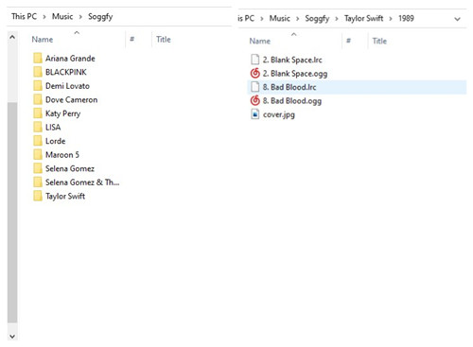Expand chevron after Taylor Swift in breadcrumb
473x347 pixels.
tap(391, 19)
